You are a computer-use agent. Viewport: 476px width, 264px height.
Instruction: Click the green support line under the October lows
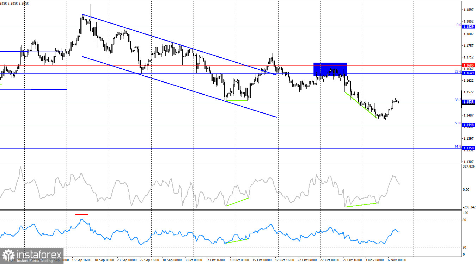[x=237, y=100]
